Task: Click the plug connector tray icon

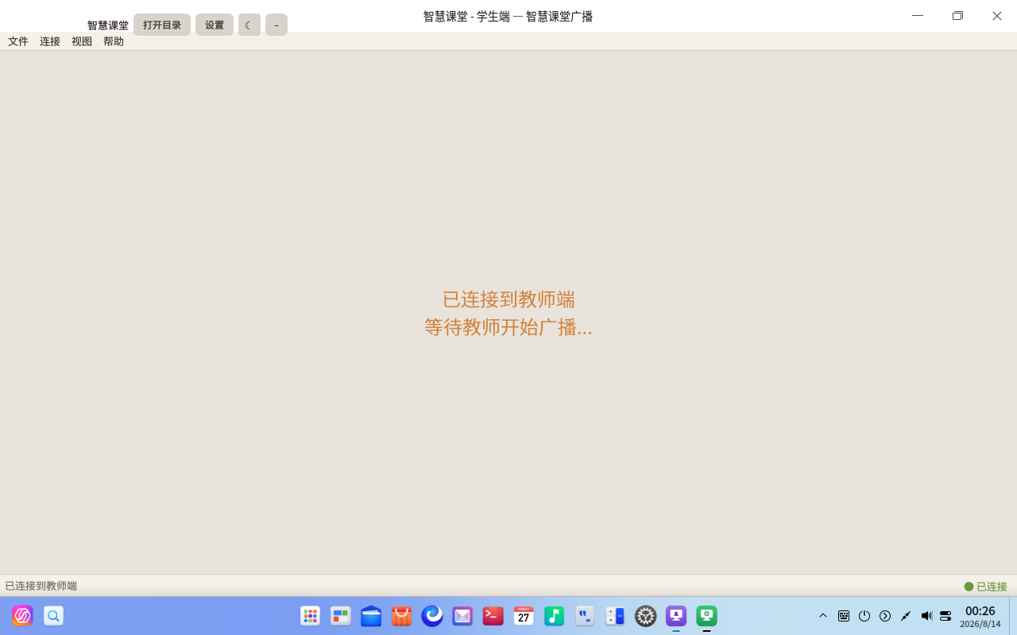Action: click(906, 616)
